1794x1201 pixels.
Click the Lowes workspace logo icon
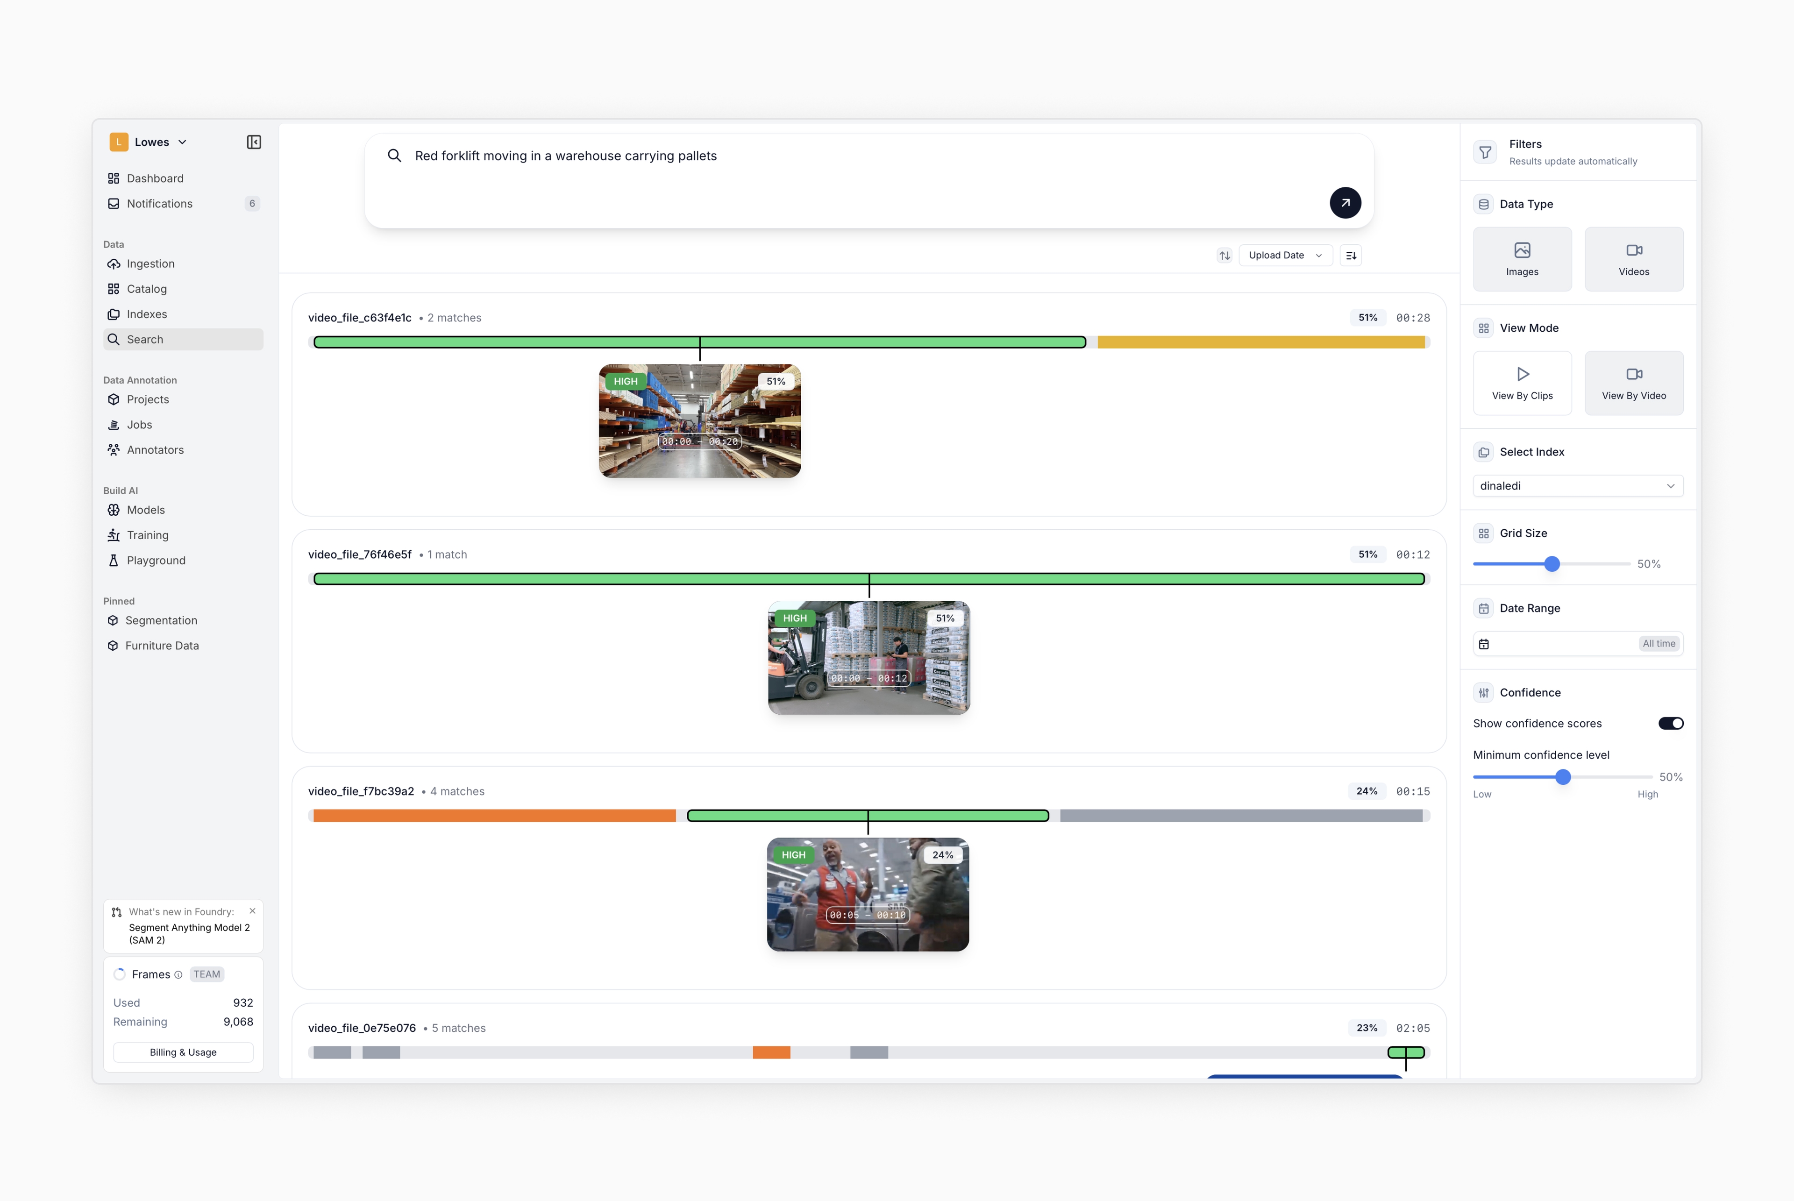click(x=119, y=142)
